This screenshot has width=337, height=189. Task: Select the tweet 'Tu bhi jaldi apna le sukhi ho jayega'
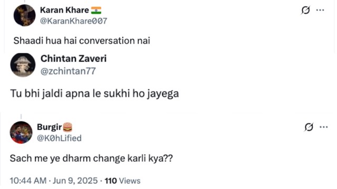[x=95, y=93]
